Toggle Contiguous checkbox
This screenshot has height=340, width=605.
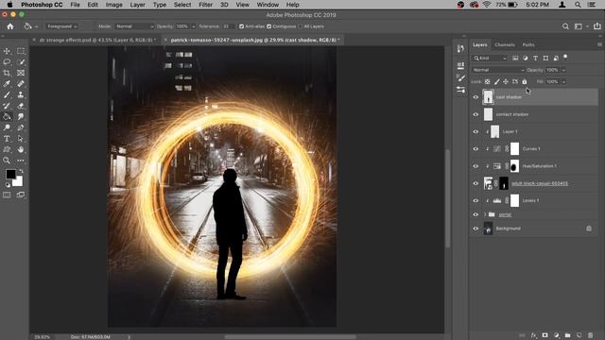pos(268,26)
